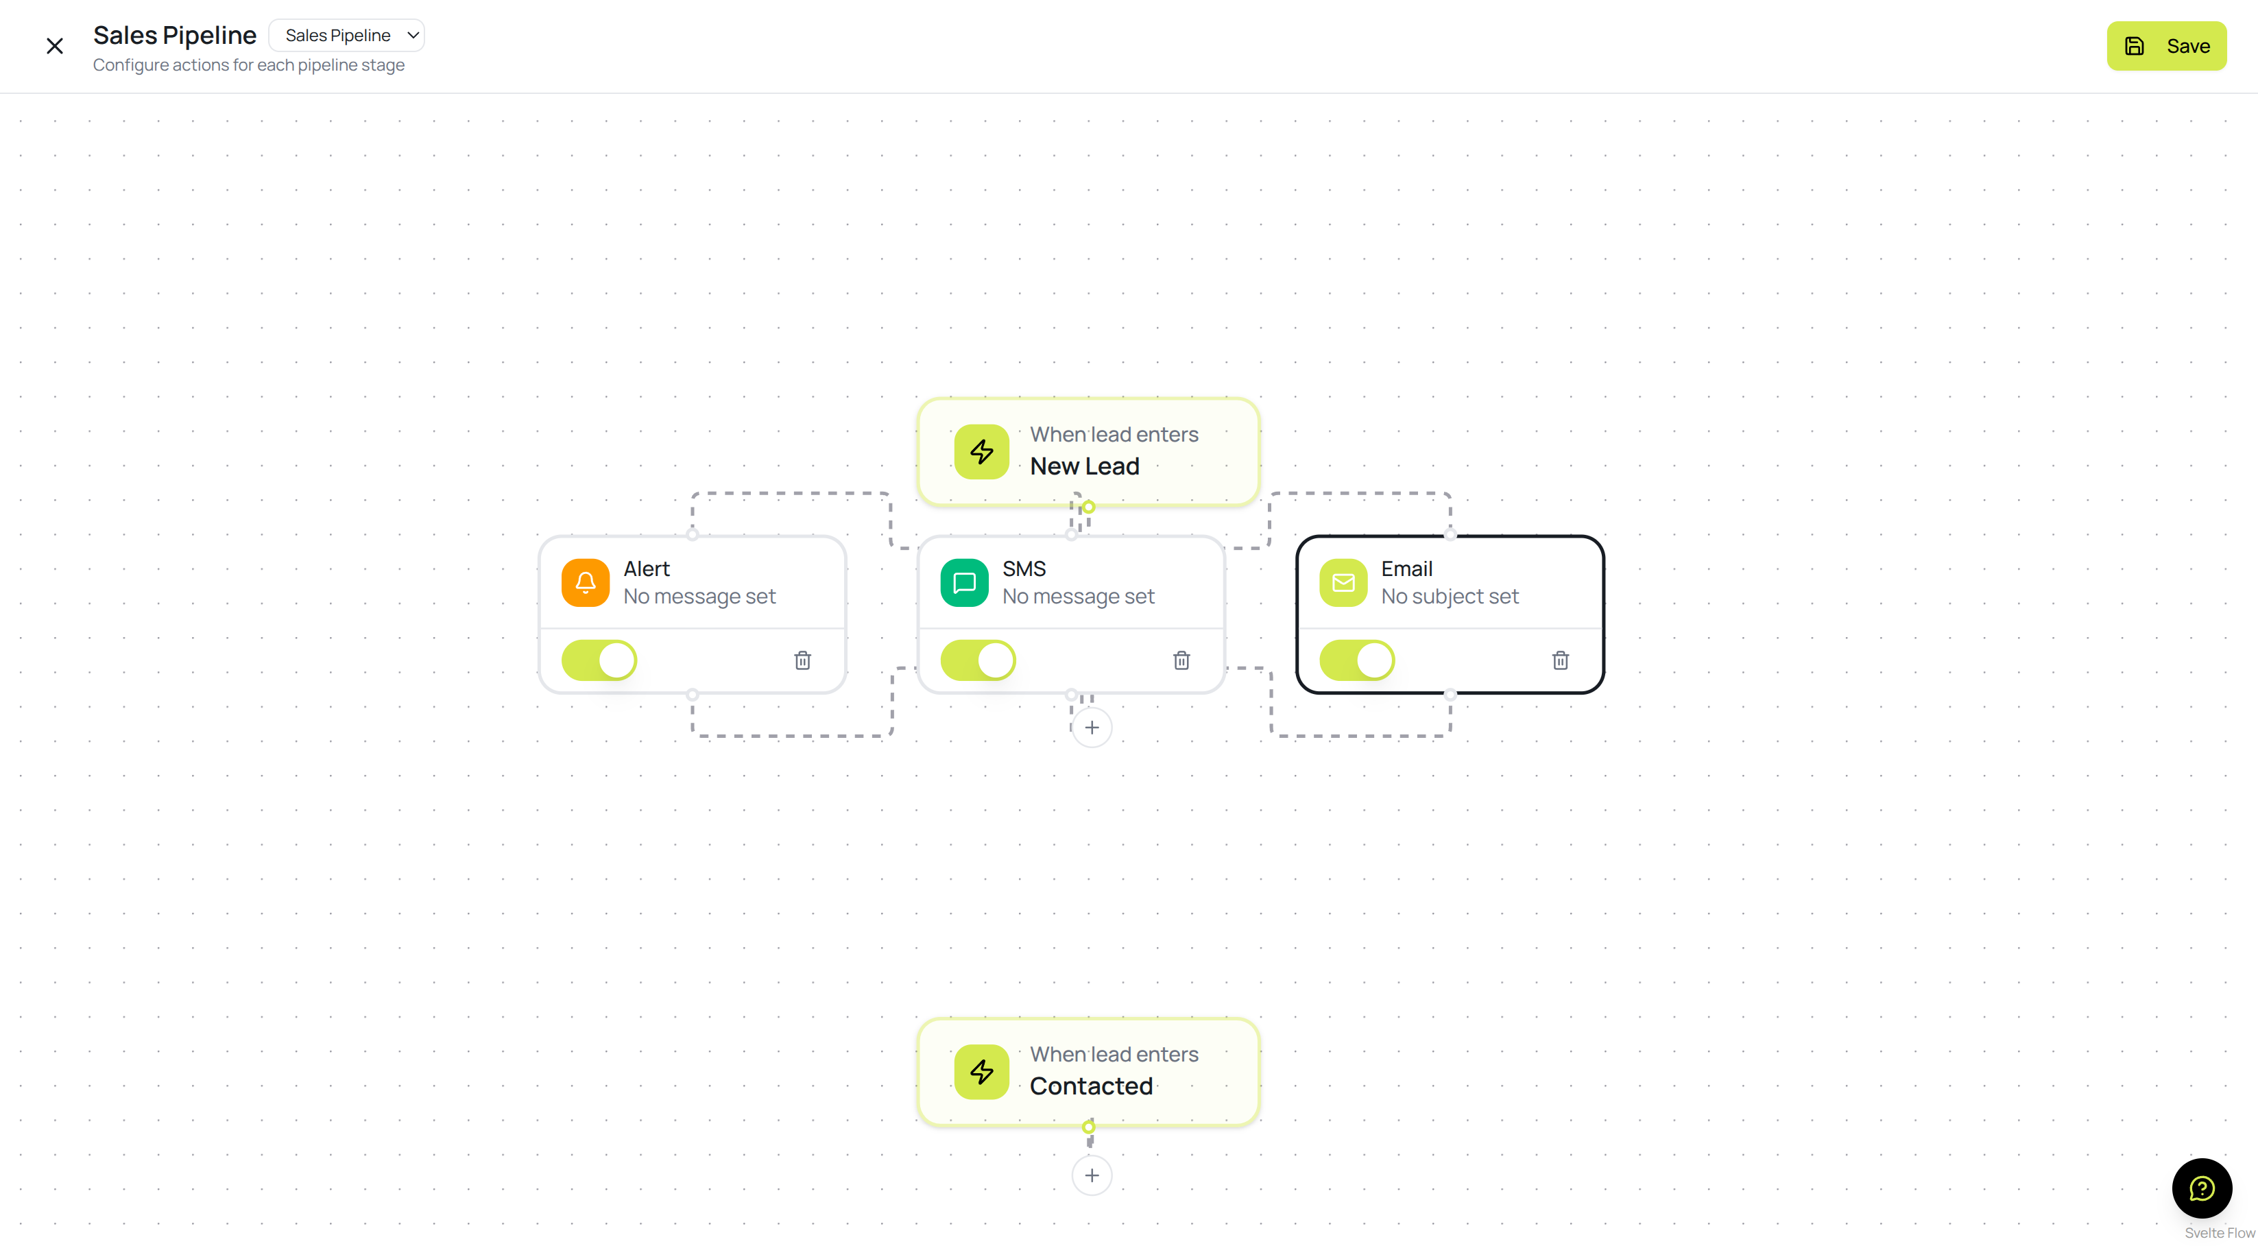Click the green SMS chat icon
2258x1246 pixels.
(964, 582)
